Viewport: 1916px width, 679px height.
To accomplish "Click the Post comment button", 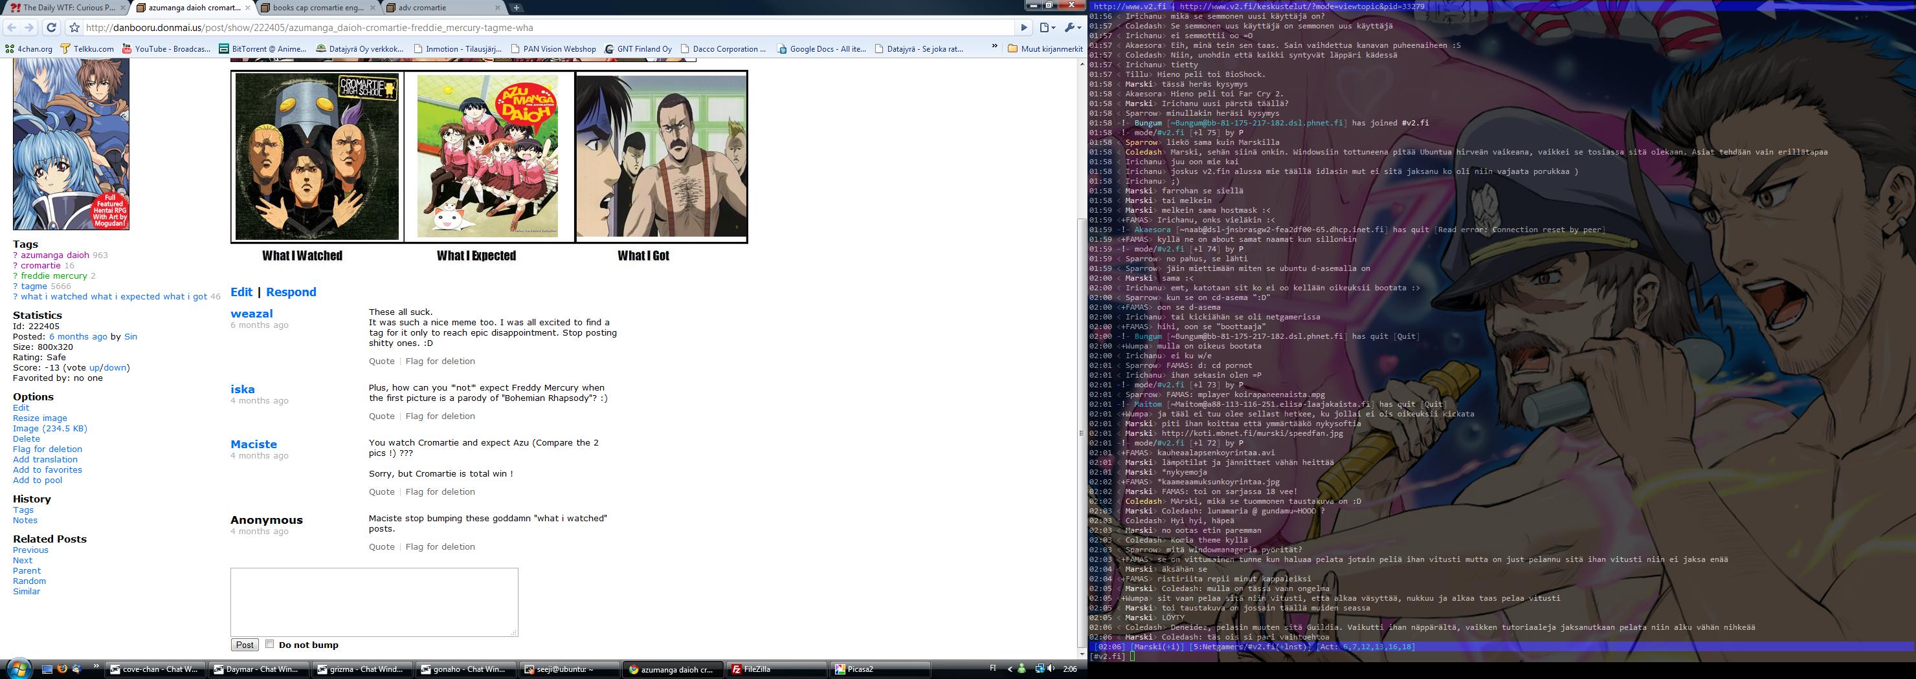I will [245, 645].
